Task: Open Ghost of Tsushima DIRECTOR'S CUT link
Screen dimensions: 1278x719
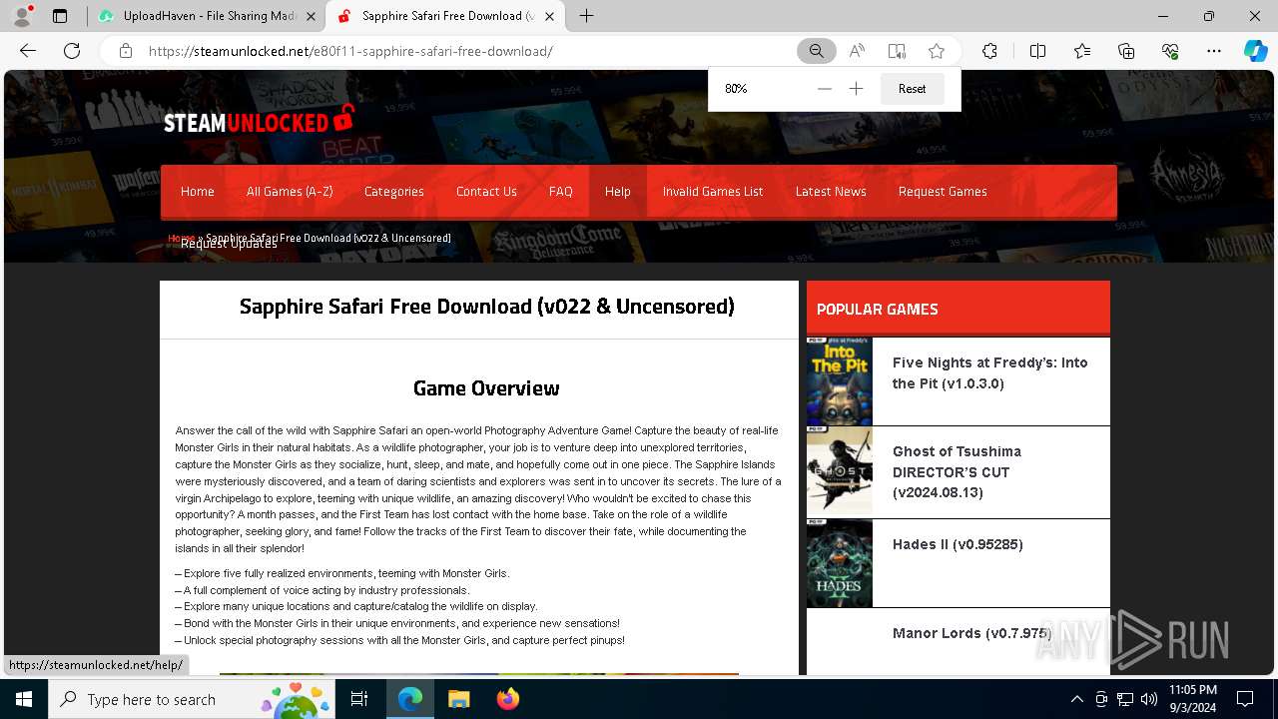Action: [x=957, y=471]
